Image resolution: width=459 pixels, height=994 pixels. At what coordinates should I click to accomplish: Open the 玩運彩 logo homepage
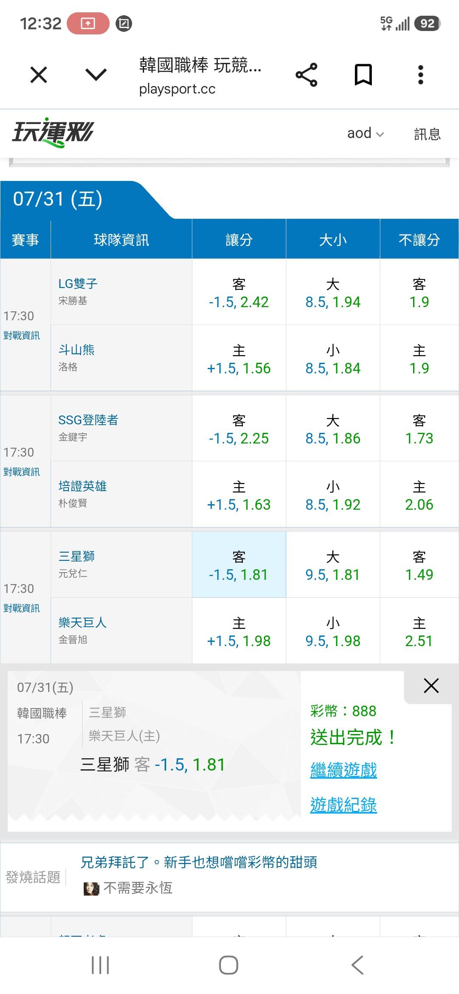coord(53,133)
